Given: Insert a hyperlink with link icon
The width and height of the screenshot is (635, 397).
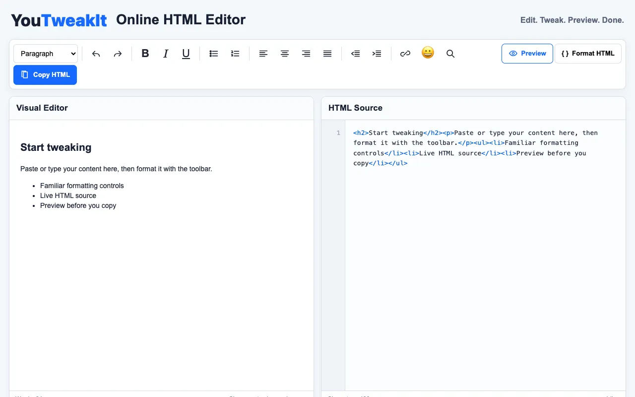Looking at the screenshot, I should point(405,54).
